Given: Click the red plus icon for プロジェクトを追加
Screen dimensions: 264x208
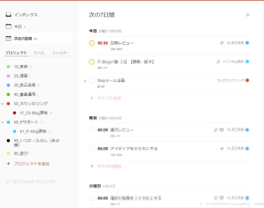Looking at the screenshot, I should 8,164.
